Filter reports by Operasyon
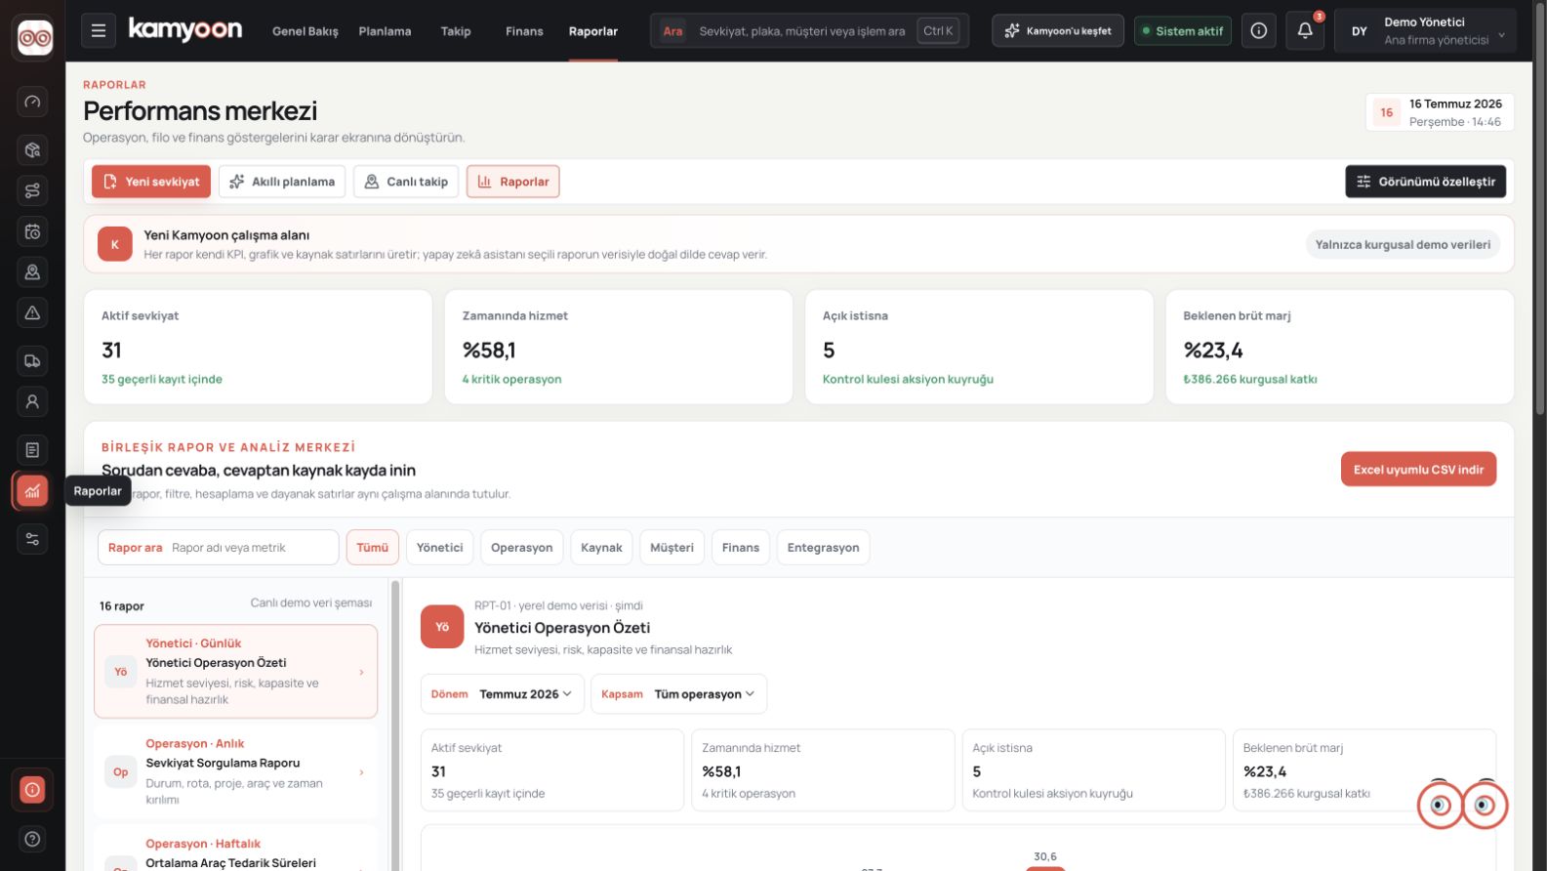Viewport: 1547px width, 871px height. 521,548
